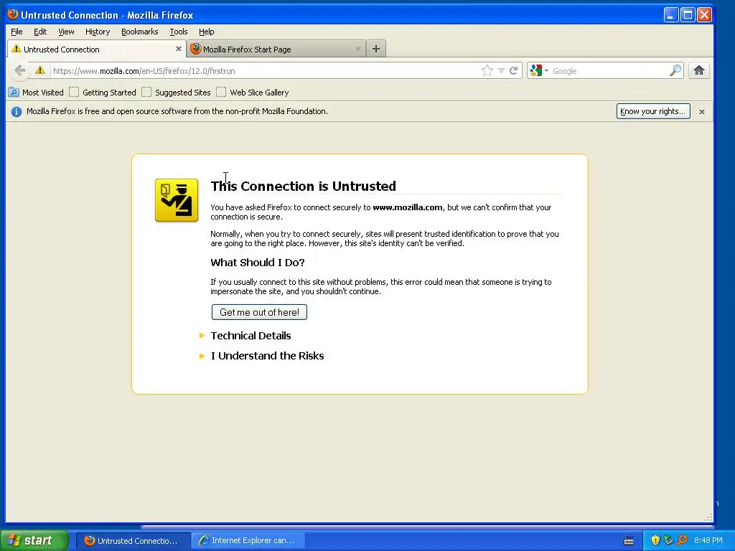Image resolution: width=735 pixels, height=551 pixels.
Task: Click the Firefox logo in title bar
Action: [13, 14]
